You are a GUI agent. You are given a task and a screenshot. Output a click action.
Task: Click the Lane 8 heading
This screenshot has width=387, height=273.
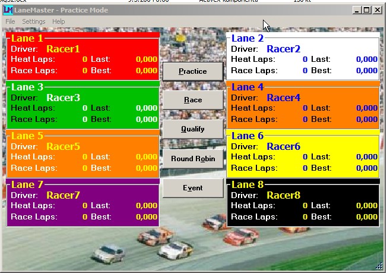tap(248, 184)
